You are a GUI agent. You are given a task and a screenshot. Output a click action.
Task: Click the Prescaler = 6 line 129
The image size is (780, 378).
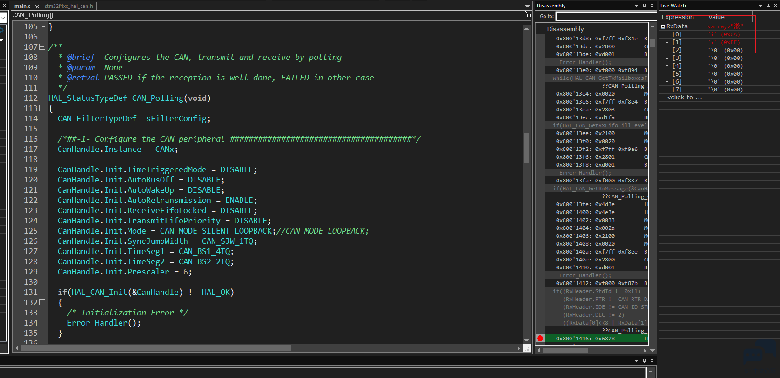tap(125, 272)
